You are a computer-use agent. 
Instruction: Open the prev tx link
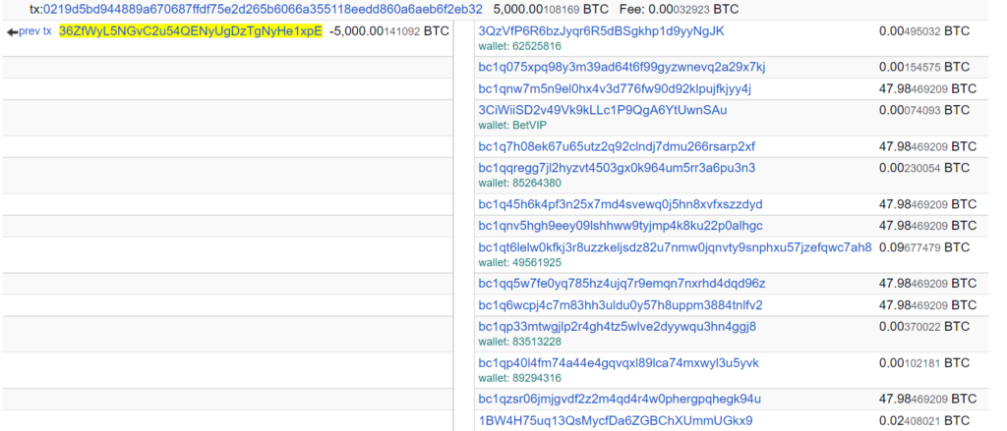pos(35,31)
